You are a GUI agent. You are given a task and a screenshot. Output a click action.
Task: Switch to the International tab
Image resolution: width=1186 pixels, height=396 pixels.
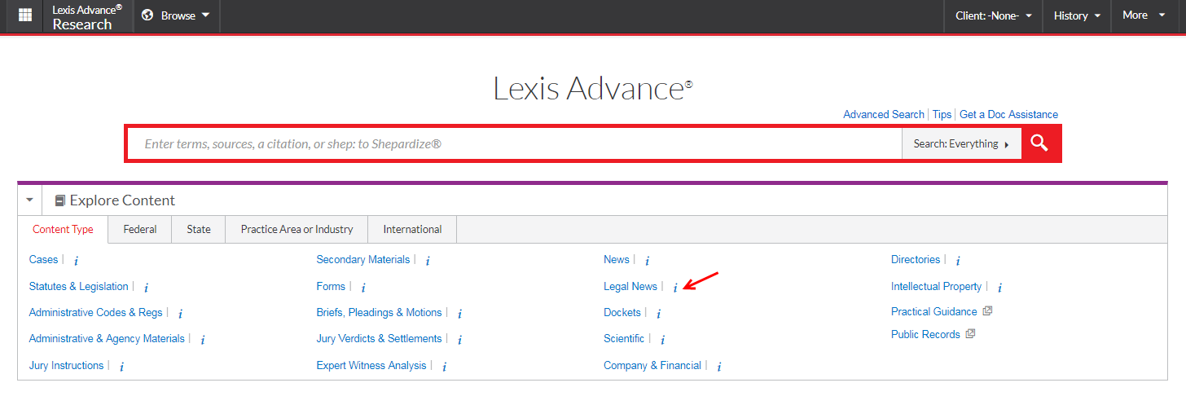(413, 230)
